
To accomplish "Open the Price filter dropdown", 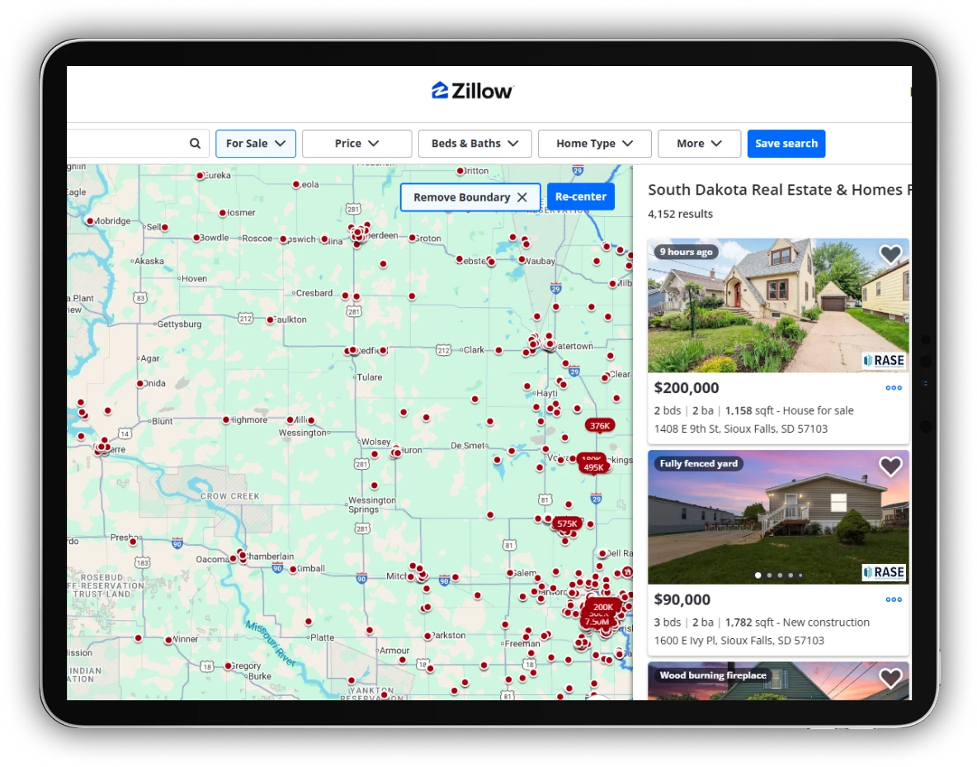I will [x=356, y=144].
